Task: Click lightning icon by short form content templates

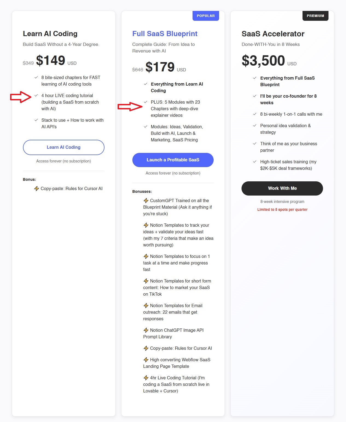Action: point(146,281)
